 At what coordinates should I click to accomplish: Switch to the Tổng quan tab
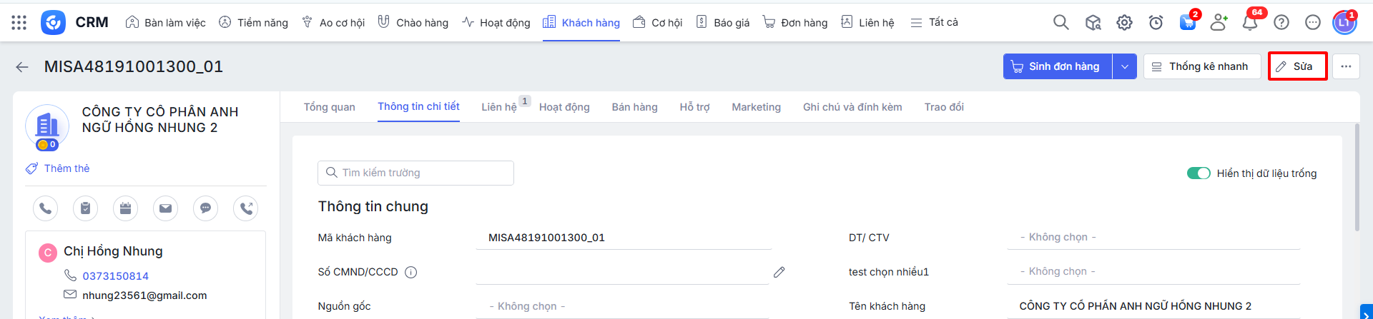click(x=329, y=107)
